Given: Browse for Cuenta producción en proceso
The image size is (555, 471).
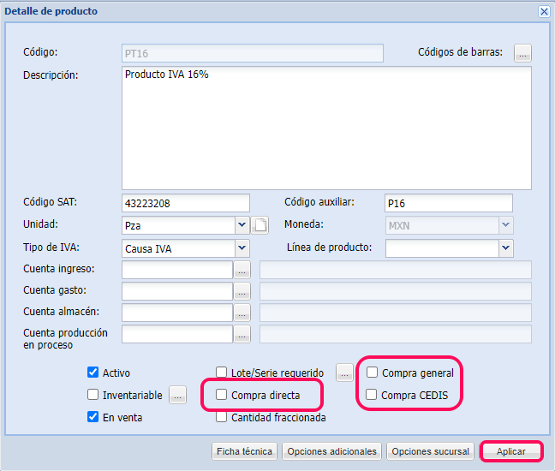Looking at the screenshot, I should click(x=242, y=334).
